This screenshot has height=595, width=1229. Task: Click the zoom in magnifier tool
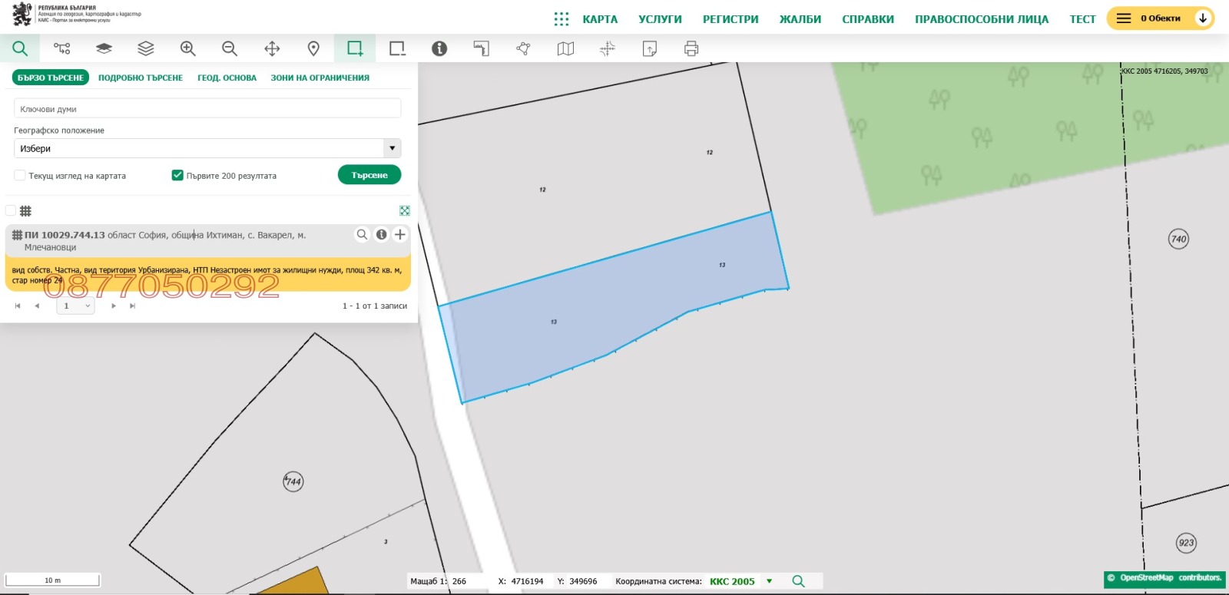(187, 48)
